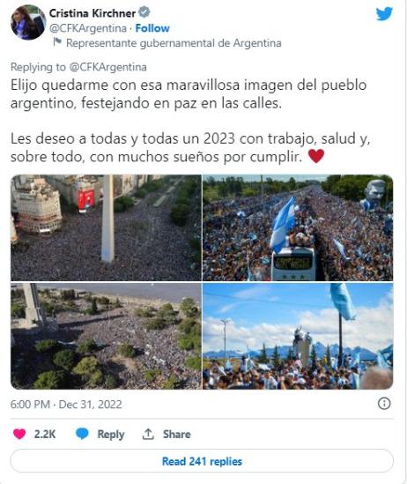407x484 pixels.
Task: Click the Twitter bird logo
Action: point(384,14)
